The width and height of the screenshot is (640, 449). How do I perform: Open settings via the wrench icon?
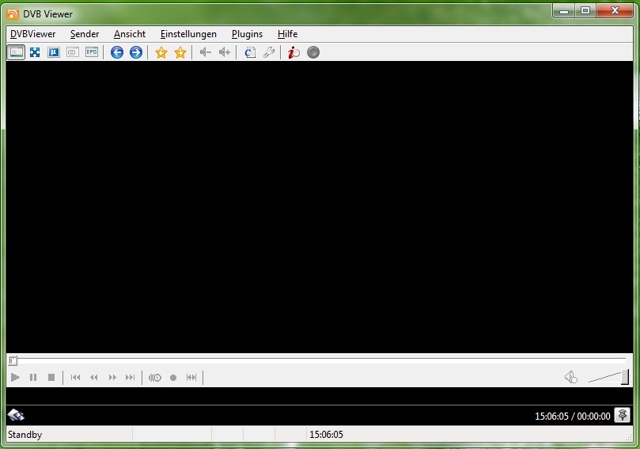click(x=269, y=52)
